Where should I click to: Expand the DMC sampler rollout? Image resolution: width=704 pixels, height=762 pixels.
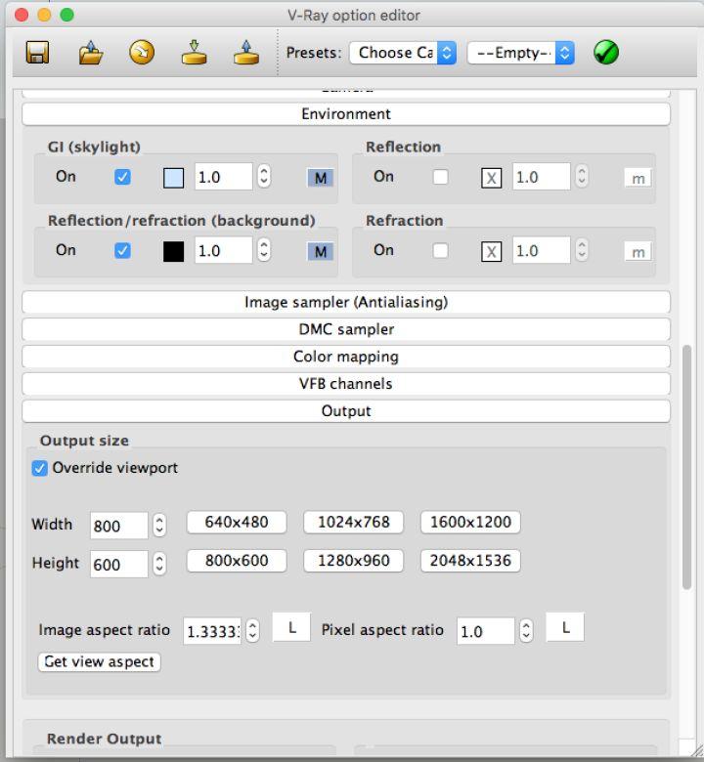coord(346,329)
